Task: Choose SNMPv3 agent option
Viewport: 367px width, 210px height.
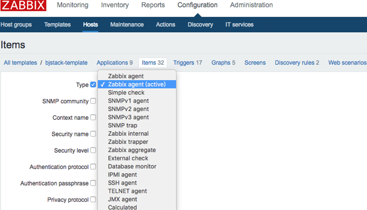Action: (x=137, y=117)
